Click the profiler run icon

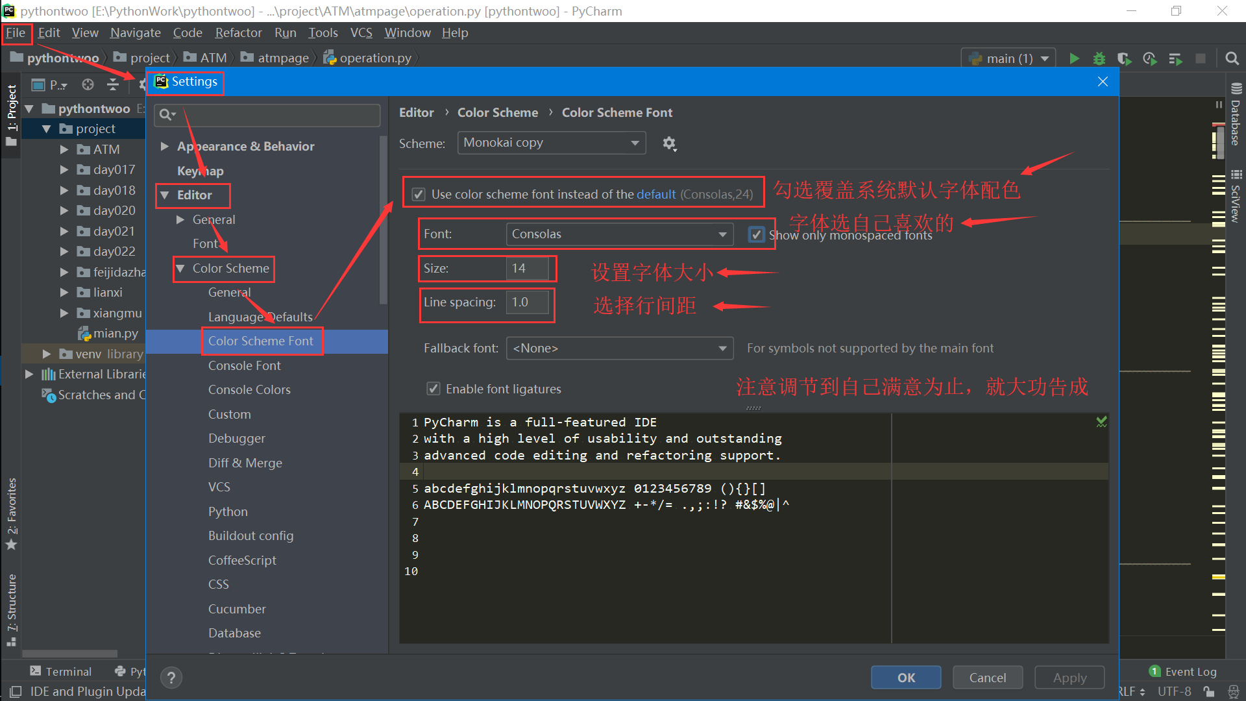point(1149,58)
